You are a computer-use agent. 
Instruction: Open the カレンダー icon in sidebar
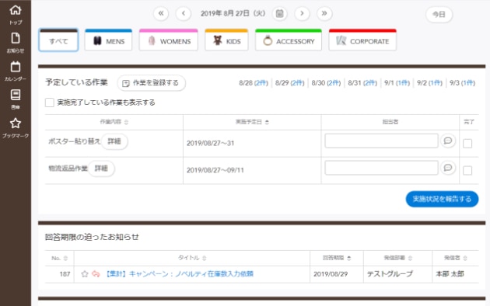(16, 67)
